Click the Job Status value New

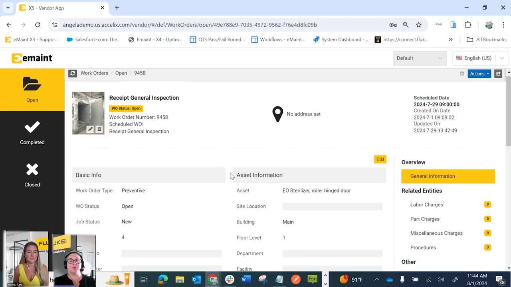(127, 222)
